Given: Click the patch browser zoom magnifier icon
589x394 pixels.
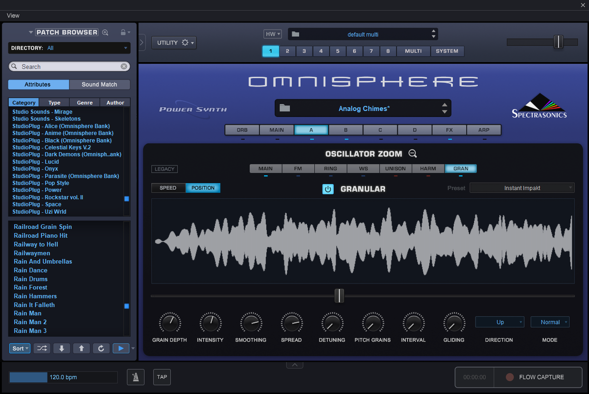Looking at the screenshot, I should pos(105,32).
